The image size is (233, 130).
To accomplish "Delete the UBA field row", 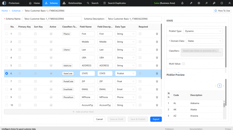I will click(157, 58).
